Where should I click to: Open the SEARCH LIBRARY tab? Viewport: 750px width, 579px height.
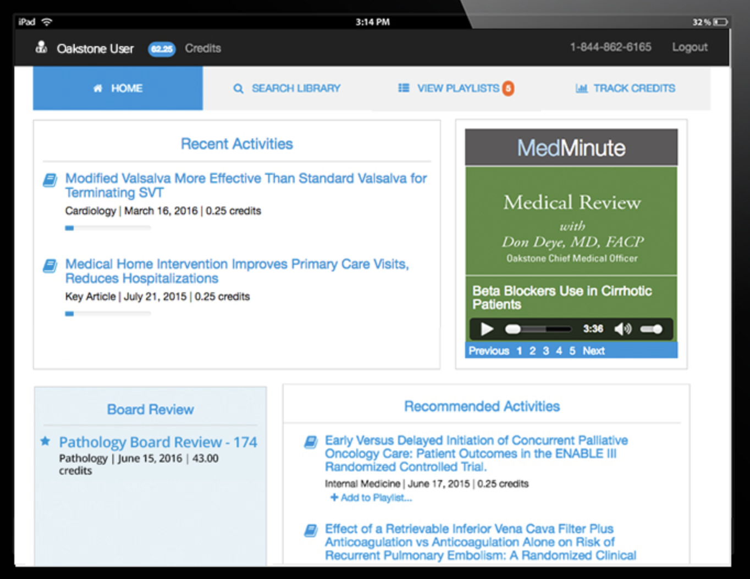pos(287,88)
